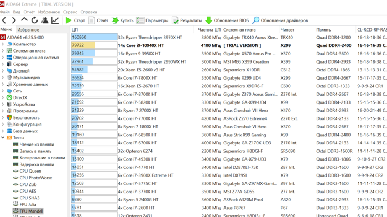Open Результаты from the toolbar
The image size is (387, 217).
click(x=187, y=20)
